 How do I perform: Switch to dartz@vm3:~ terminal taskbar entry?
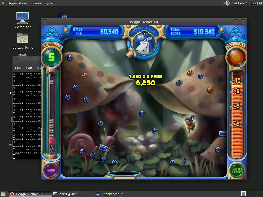click(x=67, y=194)
